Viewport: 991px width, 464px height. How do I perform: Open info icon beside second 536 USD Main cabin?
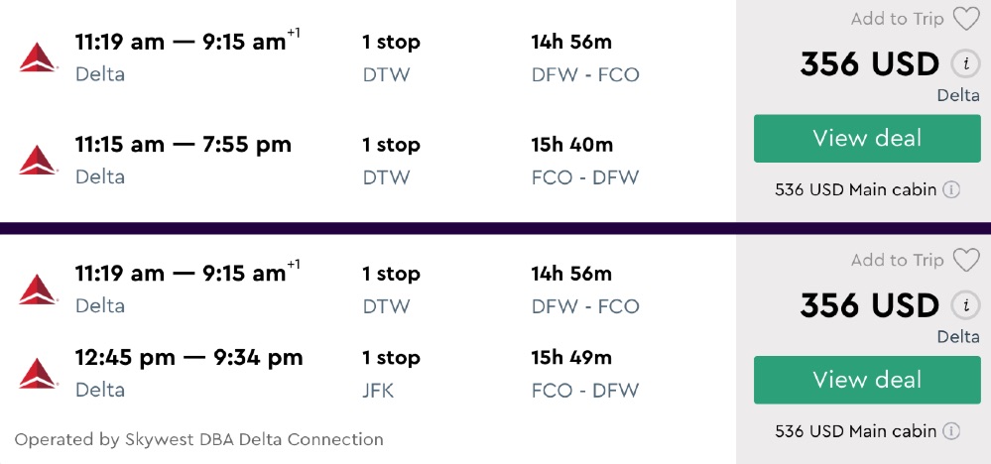pos(951,431)
